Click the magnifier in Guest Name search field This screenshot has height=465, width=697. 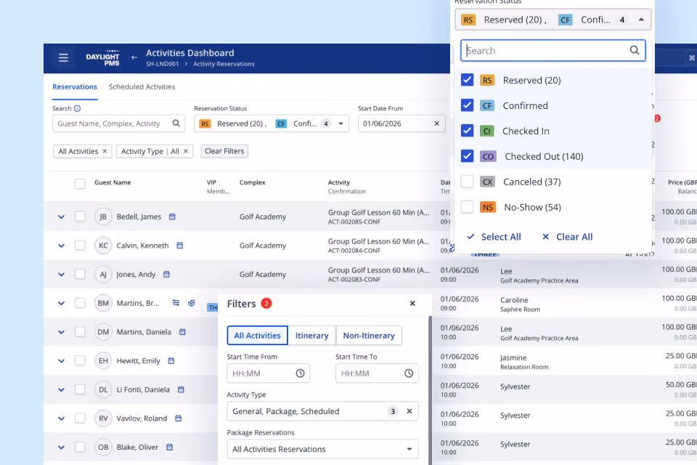coord(176,124)
